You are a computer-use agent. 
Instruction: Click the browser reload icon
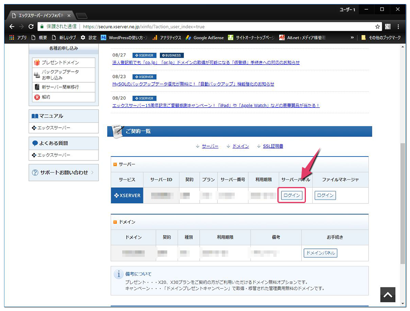coord(31,27)
